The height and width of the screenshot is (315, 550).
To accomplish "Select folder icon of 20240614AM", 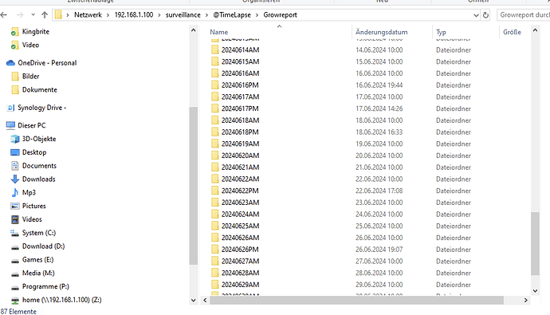I will [x=215, y=49].
